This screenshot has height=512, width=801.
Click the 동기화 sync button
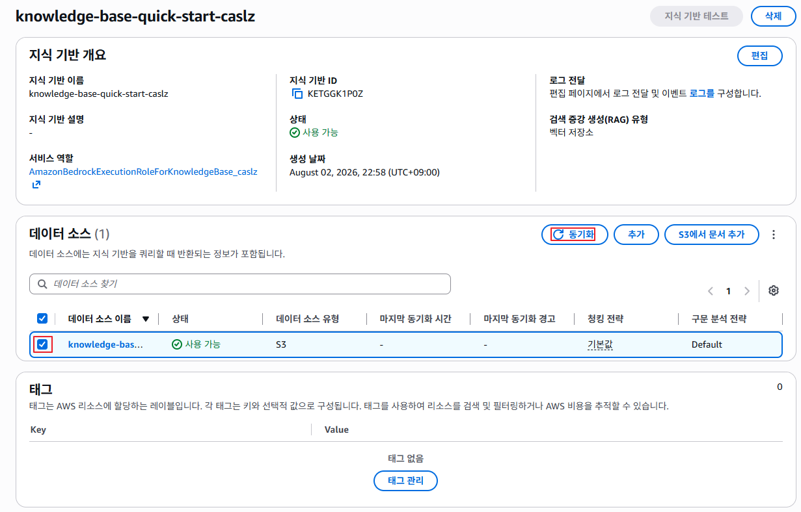[575, 235]
